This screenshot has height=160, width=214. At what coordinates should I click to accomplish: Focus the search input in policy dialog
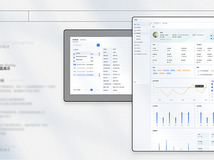[85, 45]
